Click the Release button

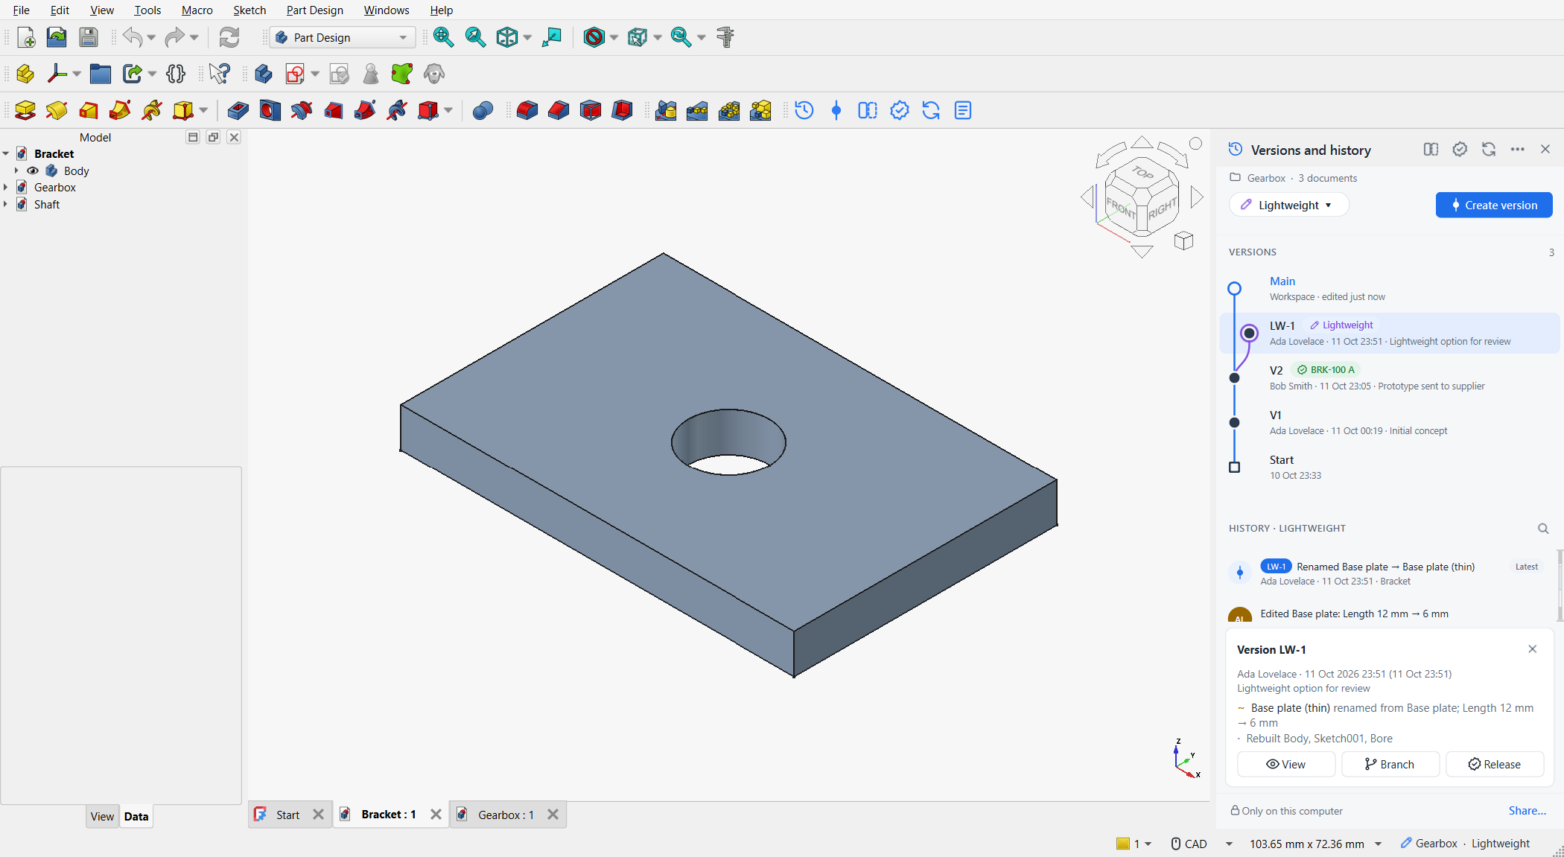click(1495, 764)
